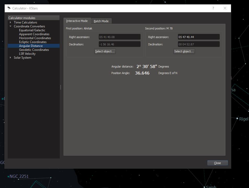Click the Degrees E of N label
The height and width of the screenshot is (188, 249).
point(168,73)
